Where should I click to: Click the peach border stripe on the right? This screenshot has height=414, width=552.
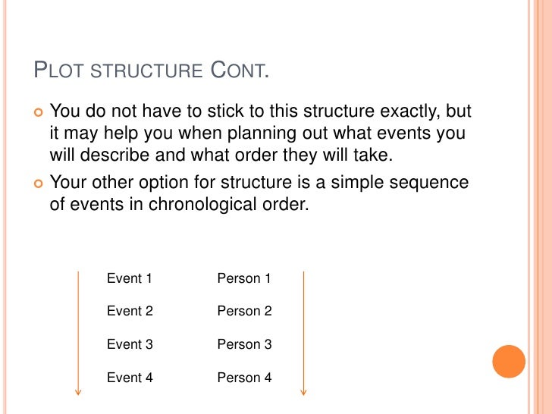pyautogui.click(x=542, y=207)
